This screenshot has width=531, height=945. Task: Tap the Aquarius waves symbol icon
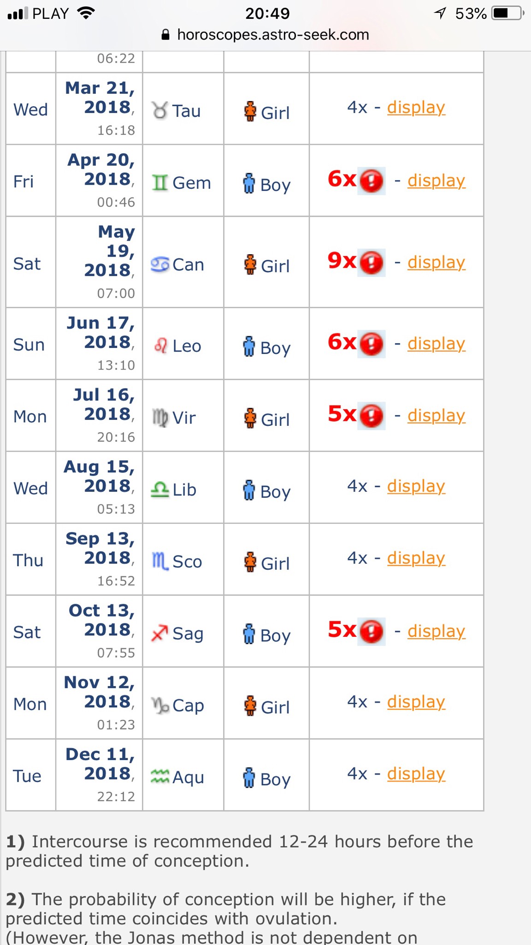tap(160, 777)
